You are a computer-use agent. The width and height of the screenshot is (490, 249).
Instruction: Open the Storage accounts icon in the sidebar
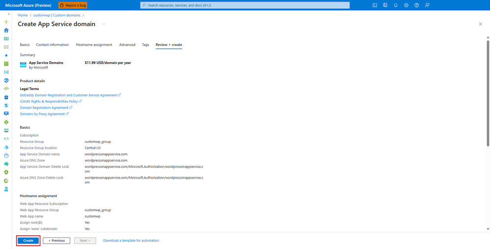6,130
